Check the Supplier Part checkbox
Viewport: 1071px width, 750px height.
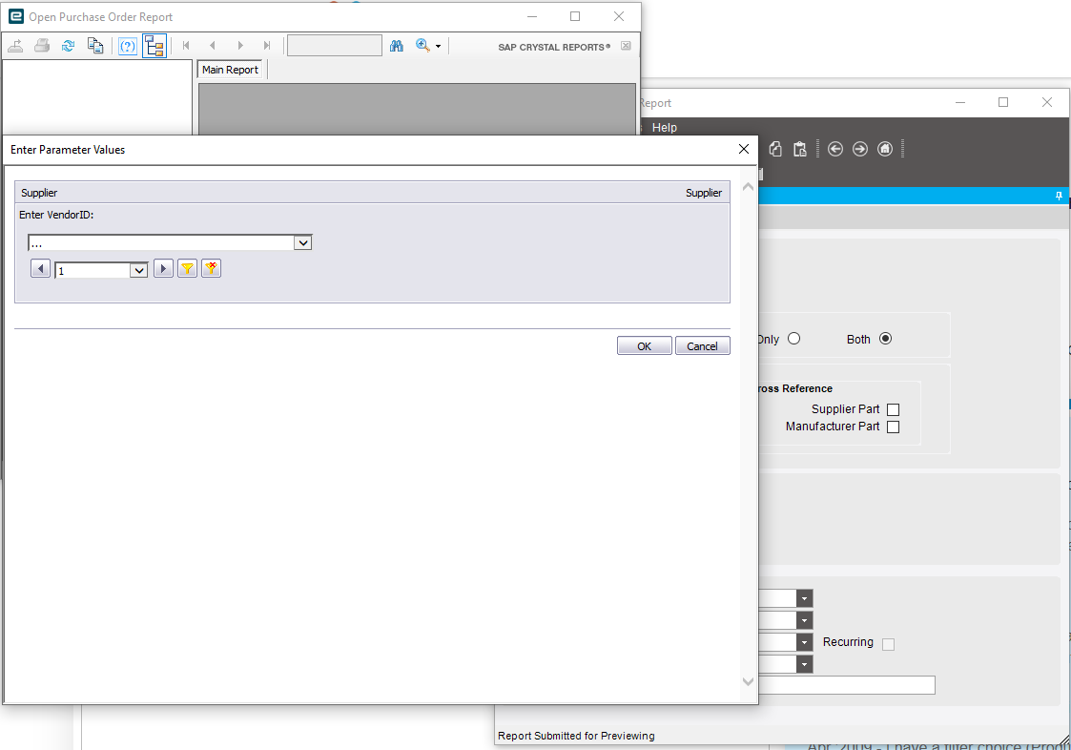coord(893,409)
